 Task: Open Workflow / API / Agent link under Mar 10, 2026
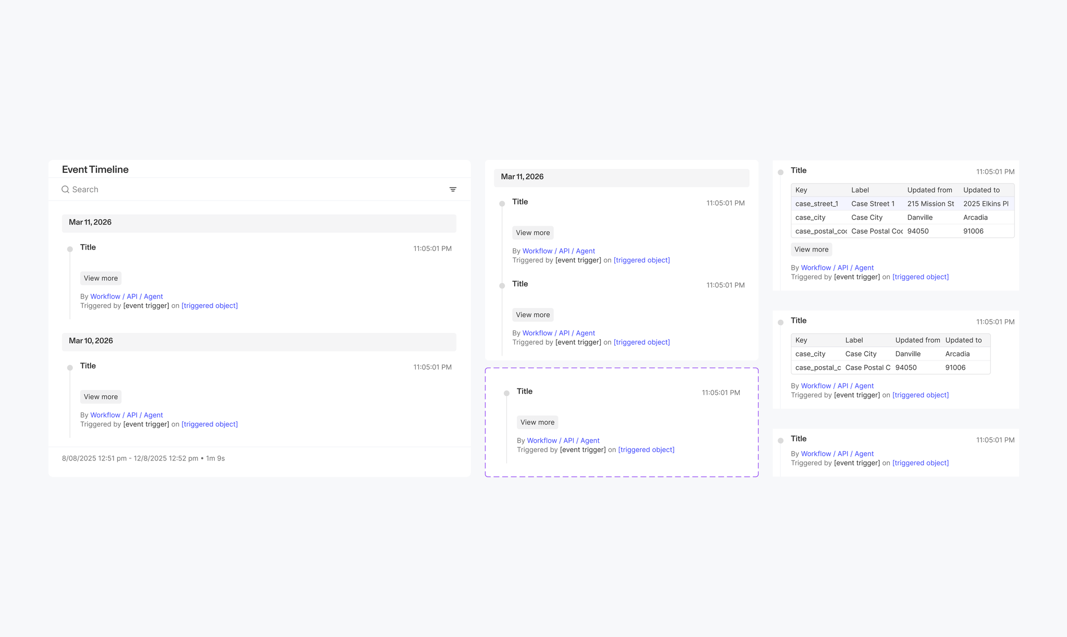pos(127,415)
